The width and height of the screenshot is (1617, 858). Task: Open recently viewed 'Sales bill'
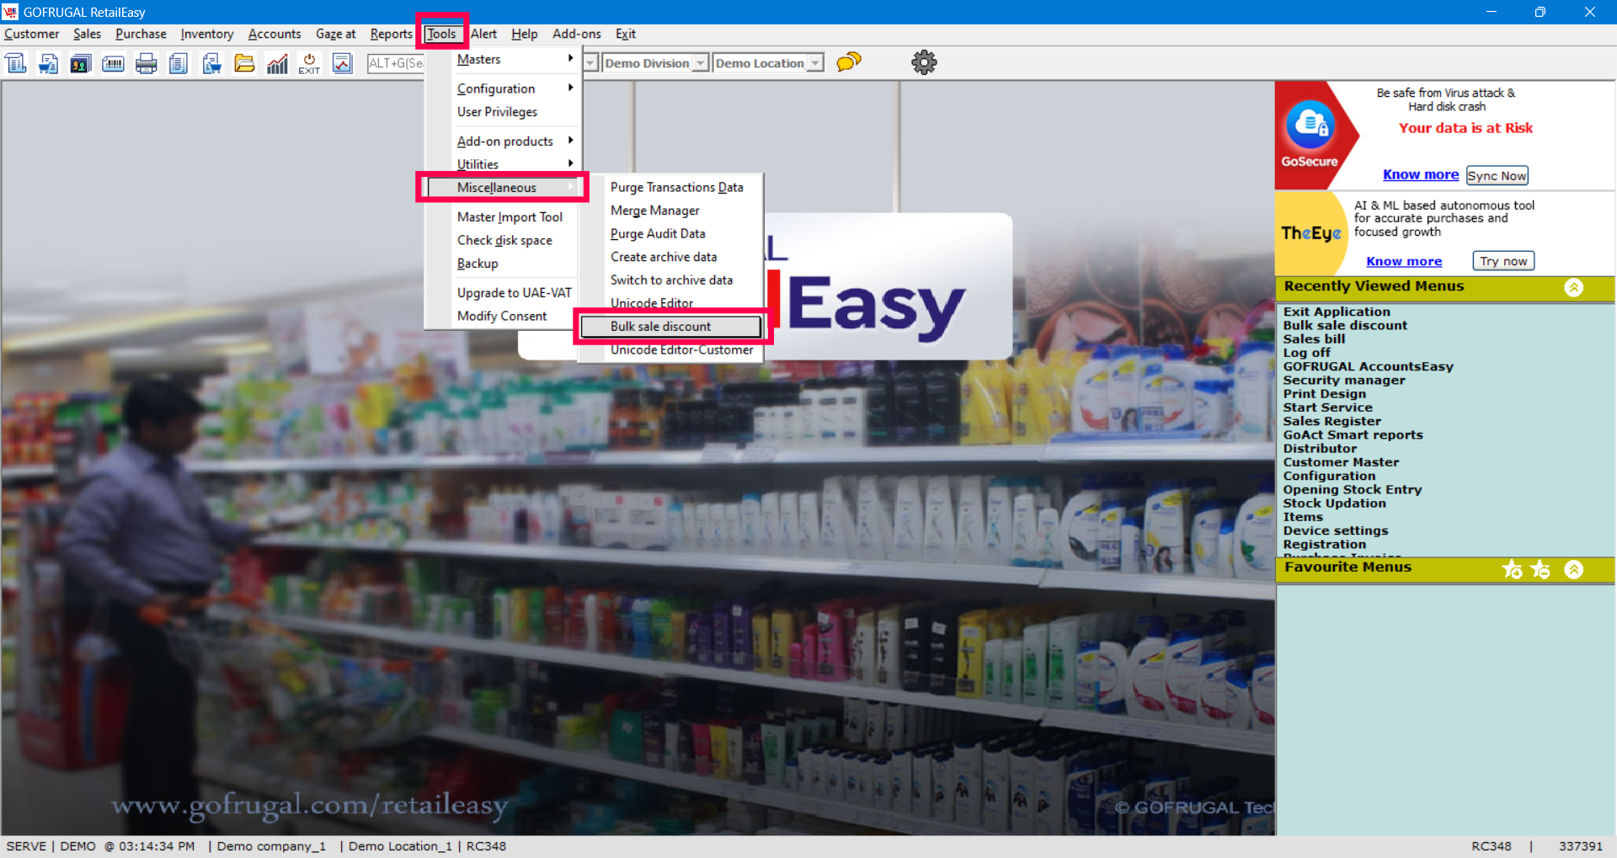coord(1314,338)
